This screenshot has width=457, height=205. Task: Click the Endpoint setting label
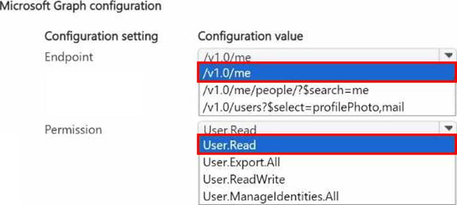point(69,57)
